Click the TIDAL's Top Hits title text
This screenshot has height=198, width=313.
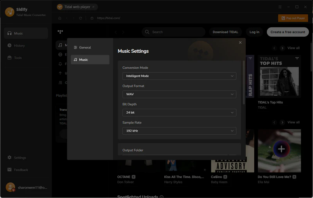[270, 102]
